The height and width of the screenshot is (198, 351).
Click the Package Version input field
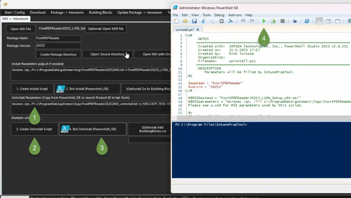(58, 46)
